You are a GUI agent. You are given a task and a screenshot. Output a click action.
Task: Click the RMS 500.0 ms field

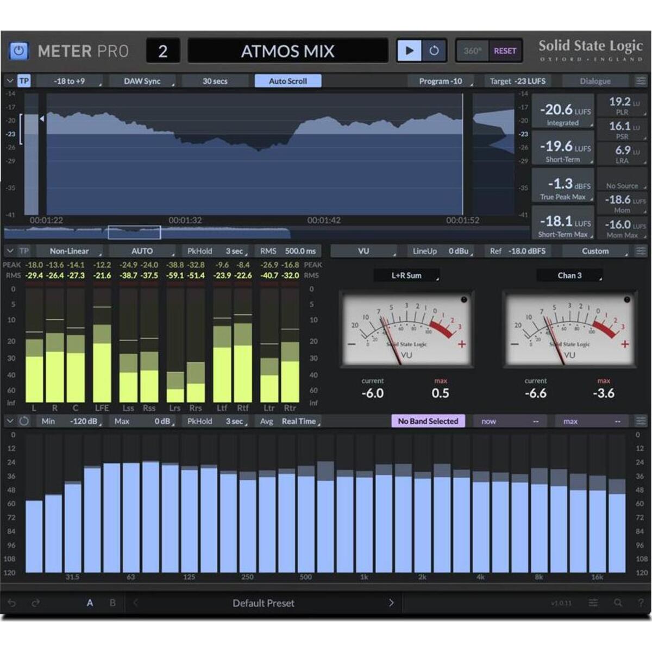tap(288, 251)
